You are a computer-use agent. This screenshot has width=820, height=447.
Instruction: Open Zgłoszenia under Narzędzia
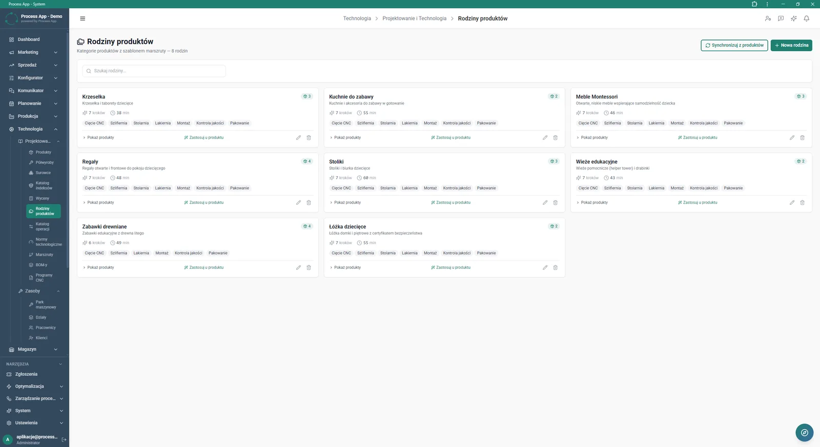click(33, 374)
